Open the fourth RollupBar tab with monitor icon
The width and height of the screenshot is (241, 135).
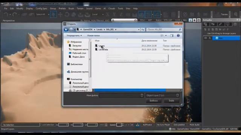[x=228, y=24]
